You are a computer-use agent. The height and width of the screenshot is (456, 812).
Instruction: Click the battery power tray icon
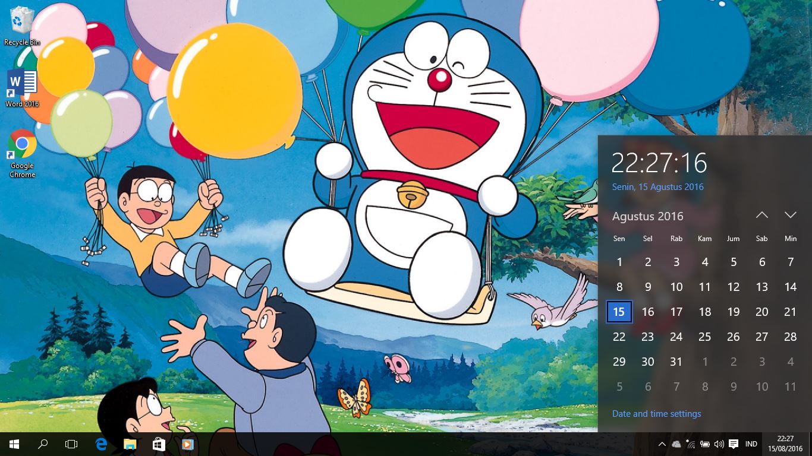705,444
